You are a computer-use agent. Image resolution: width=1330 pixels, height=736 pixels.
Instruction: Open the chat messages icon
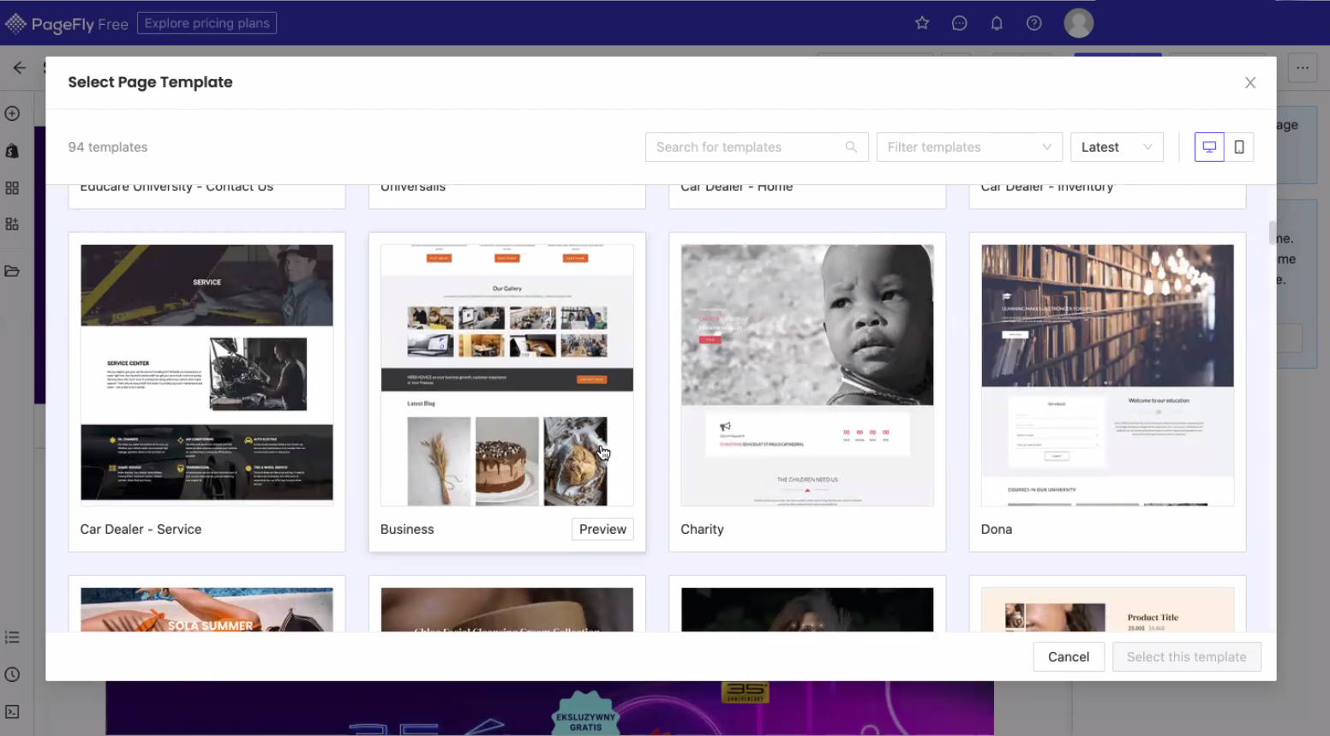coord(960,23)
